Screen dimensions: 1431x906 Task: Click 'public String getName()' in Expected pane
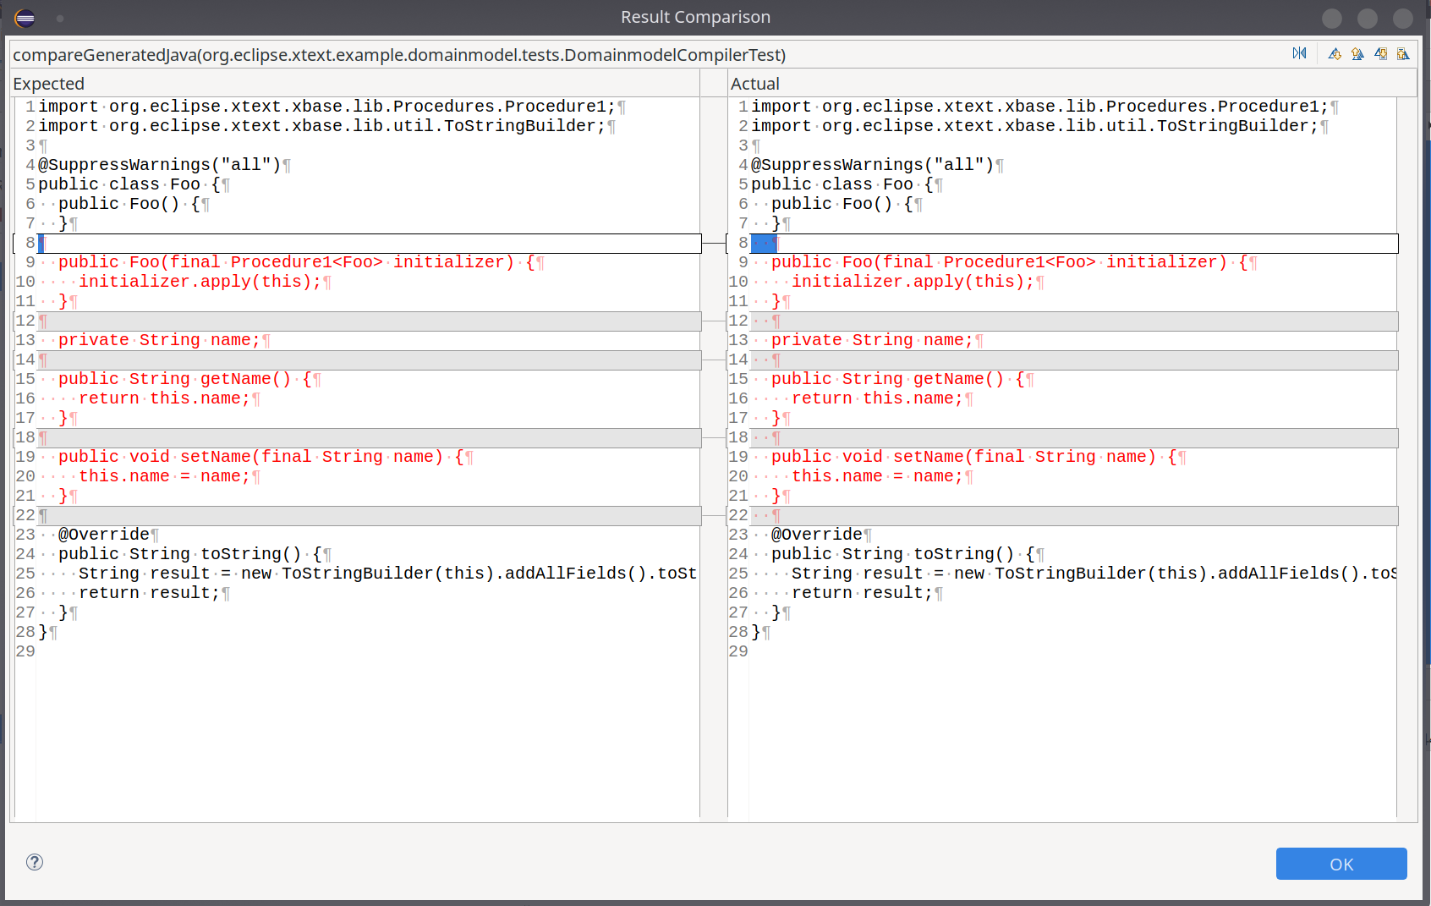pyautogui.click(x=174, y=379)
